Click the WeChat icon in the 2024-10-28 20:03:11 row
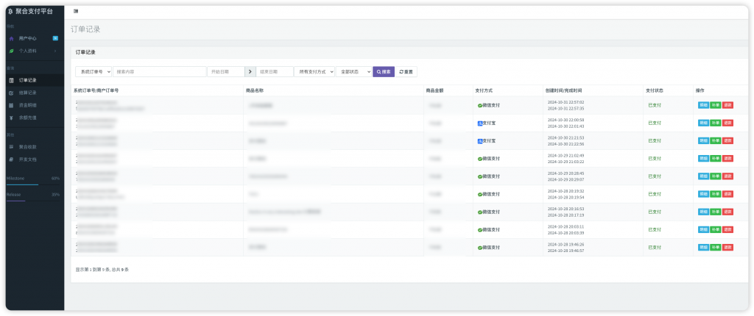The width and height of the screenshot is (754, 316). click(479, 229)
